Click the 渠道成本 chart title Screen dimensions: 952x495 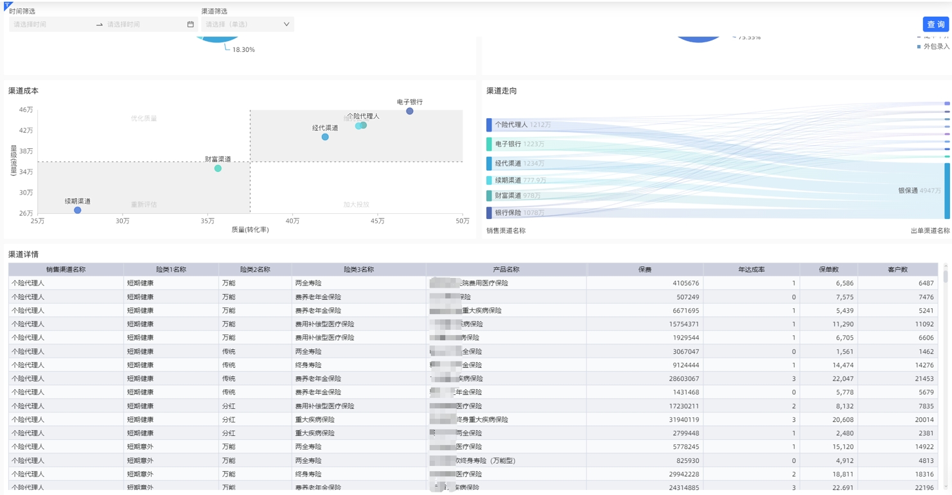coord(23,91)
